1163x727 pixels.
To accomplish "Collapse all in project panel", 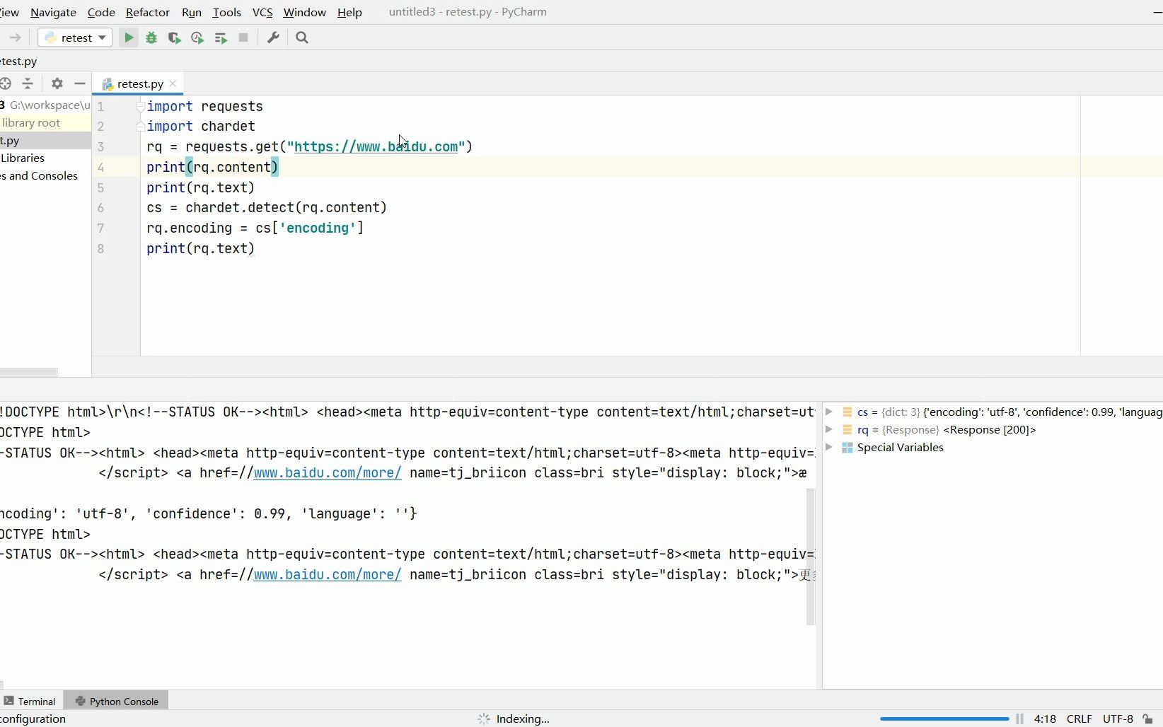I will coord(28,83).
